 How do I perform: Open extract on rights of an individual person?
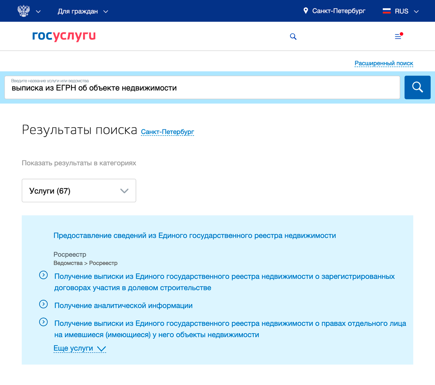230,329
